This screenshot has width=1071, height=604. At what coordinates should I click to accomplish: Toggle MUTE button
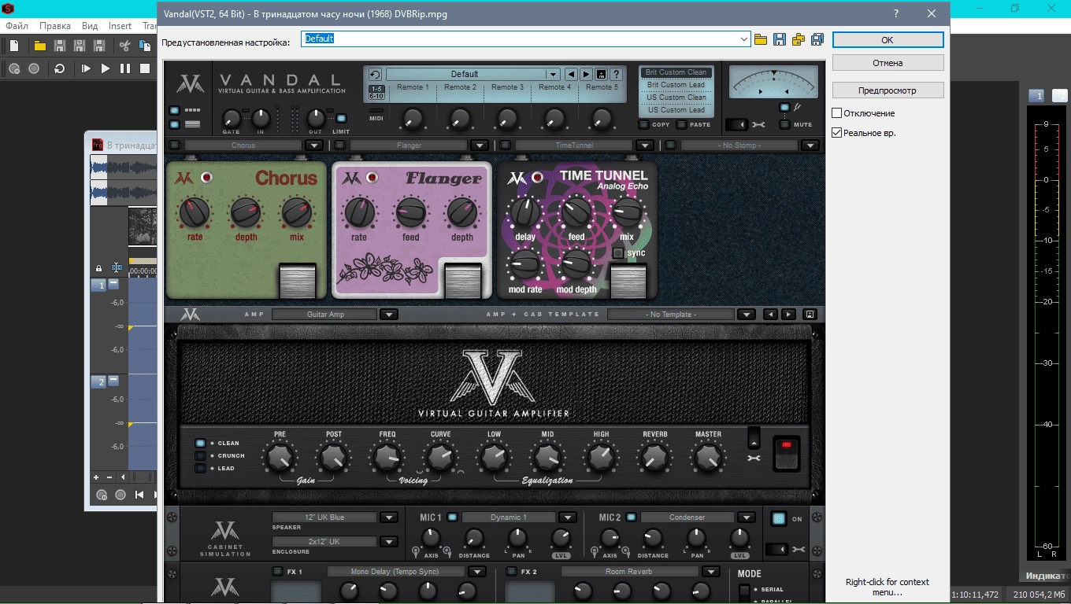[x=785, y=124]
